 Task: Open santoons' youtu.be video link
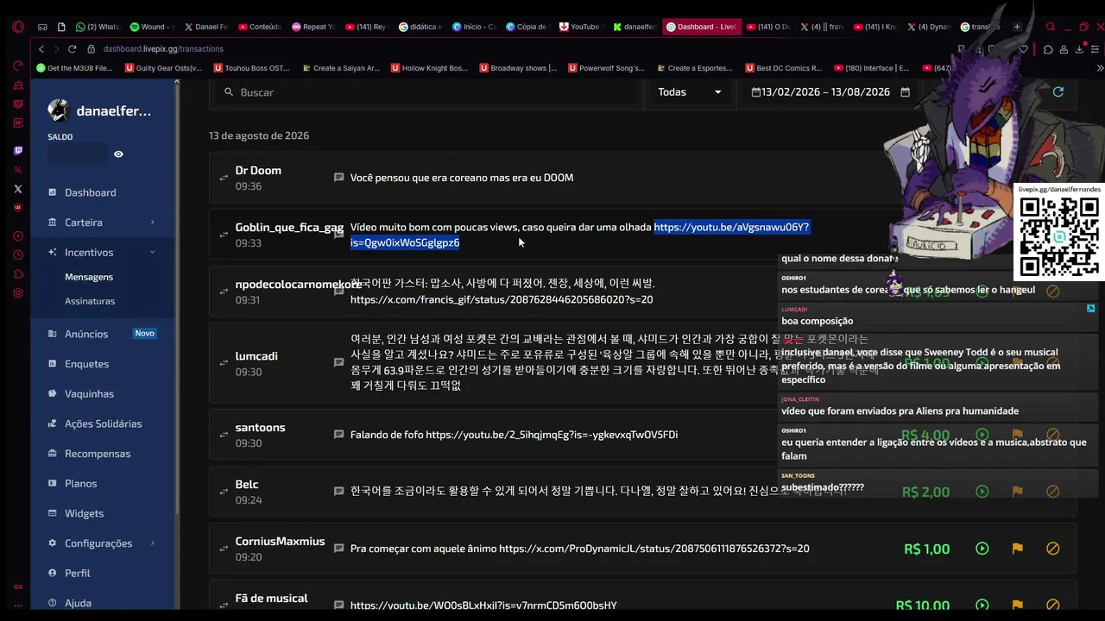click(552, 435)
